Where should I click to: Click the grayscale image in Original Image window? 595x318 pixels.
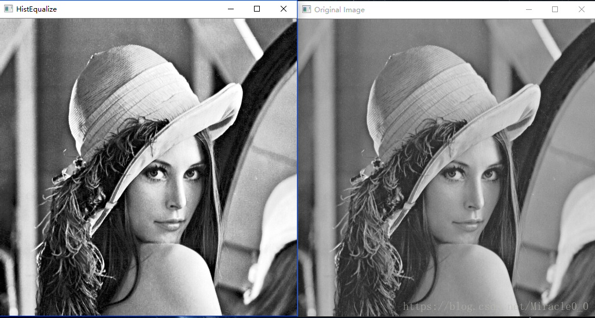pyautogui.click(x=447, y=167)
